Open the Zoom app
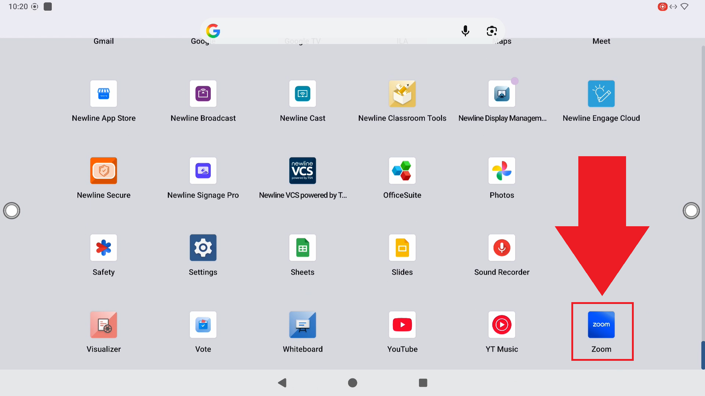This screenshot has height=396, width=705. [x=601, y=325]
